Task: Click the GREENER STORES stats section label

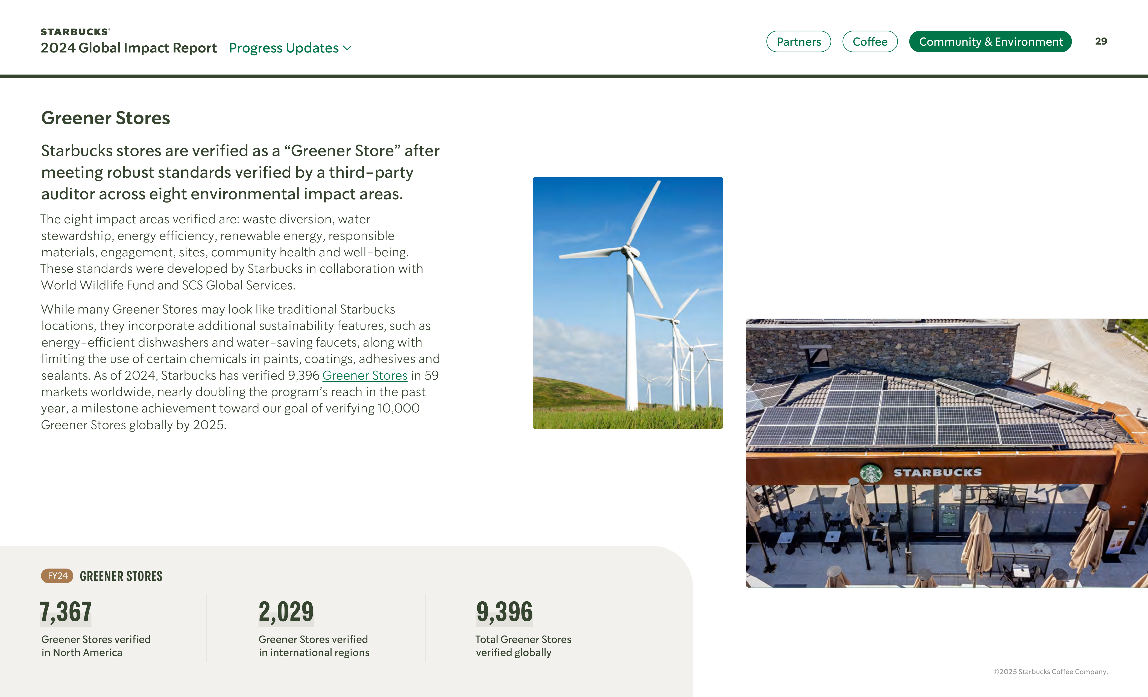Action: click(121, 576)
